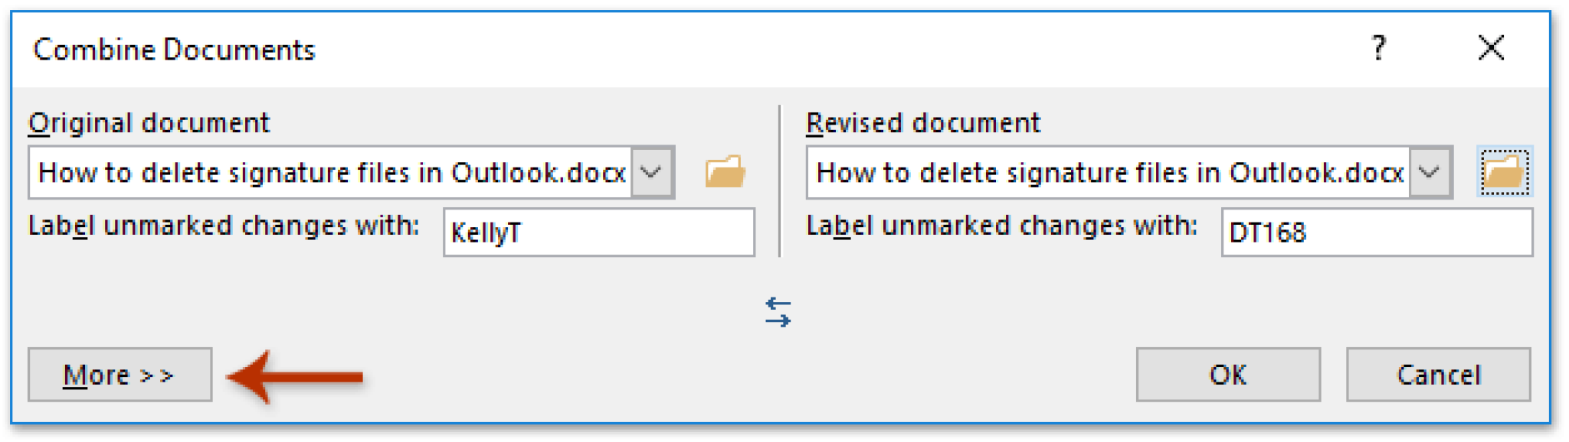Image resolution: width=1569 pixels, height=442 pixels.
Task: Expand comparison options with More button
Action: point(119,375)
